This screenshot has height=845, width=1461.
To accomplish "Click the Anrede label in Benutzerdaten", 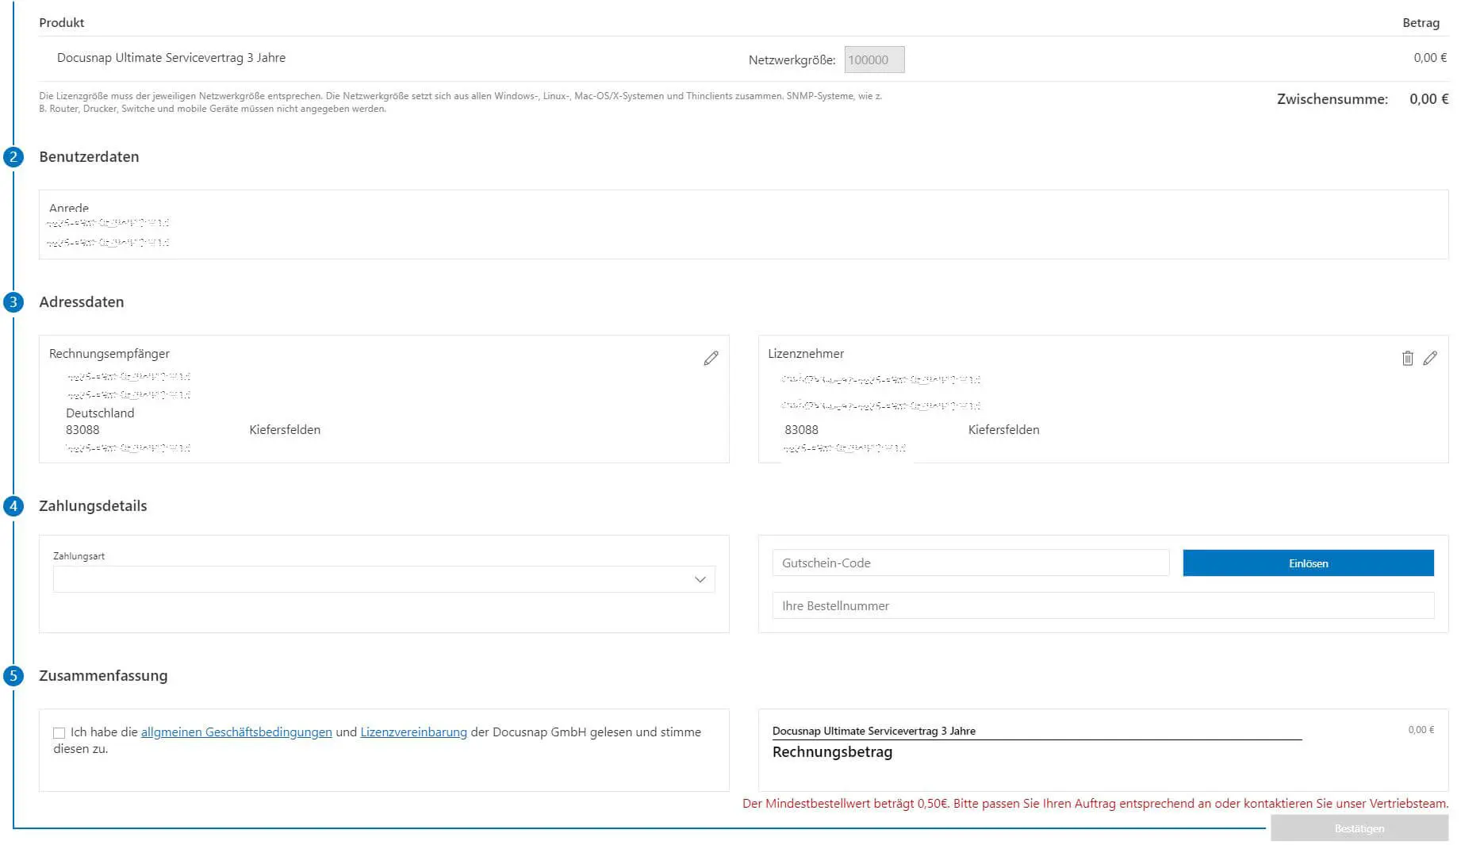I will coord(69,208).
